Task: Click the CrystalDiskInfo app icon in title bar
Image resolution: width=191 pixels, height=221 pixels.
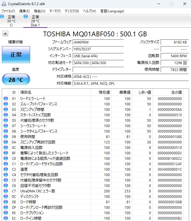Action: click(4, 4)
